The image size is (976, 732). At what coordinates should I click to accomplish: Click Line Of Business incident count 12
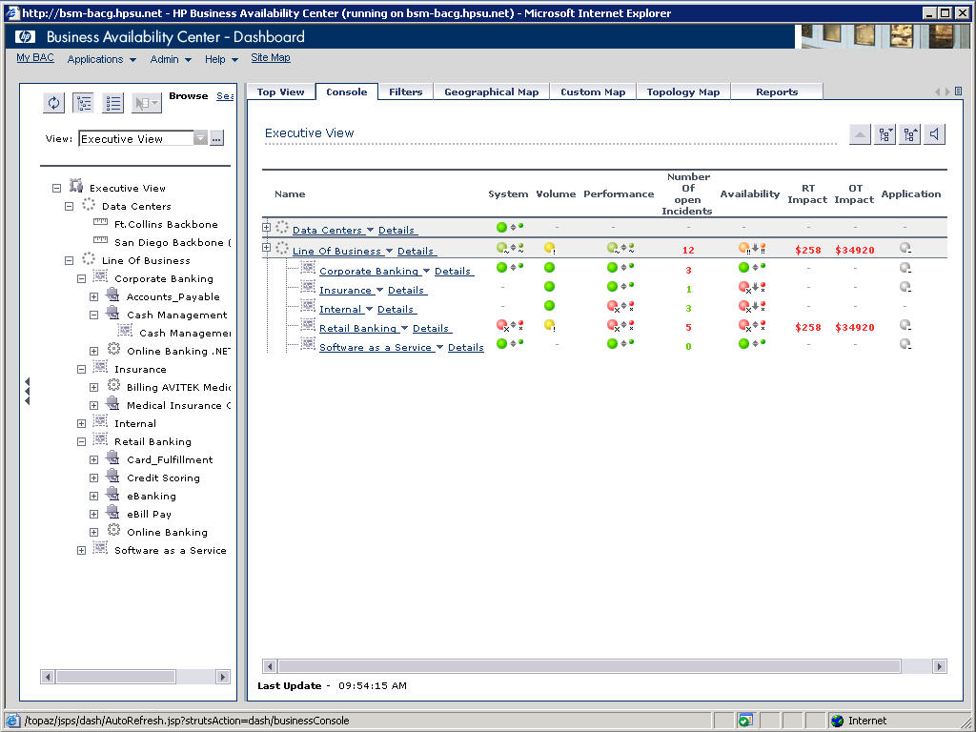(688, 251)
